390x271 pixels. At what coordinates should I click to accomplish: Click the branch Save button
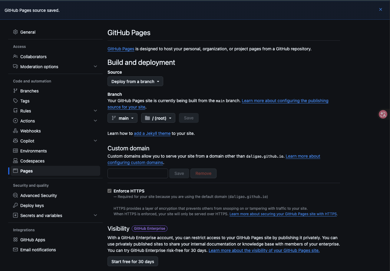point(189,118)
